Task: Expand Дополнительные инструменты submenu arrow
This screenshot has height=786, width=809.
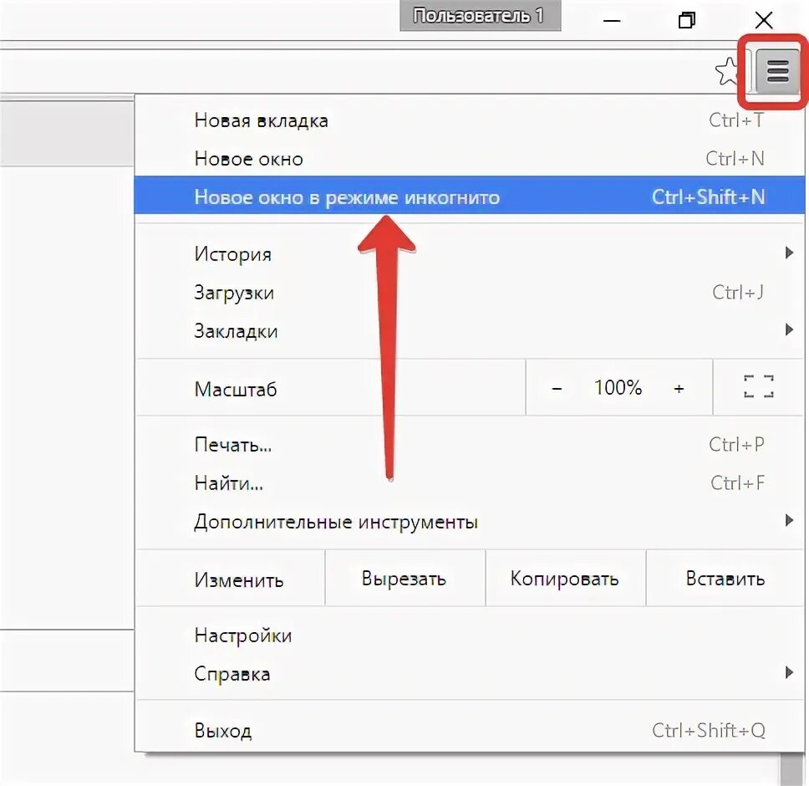Action: (789, 520)
